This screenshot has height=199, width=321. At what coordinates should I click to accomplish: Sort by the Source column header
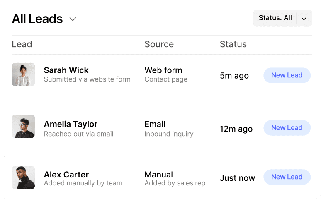(x=159, y=44)
